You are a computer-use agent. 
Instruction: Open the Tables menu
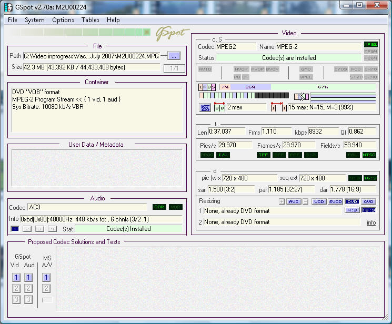coord(91,20)
